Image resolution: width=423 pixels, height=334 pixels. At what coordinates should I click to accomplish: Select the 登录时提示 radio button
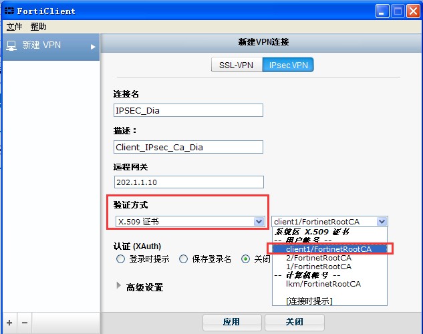120,259
